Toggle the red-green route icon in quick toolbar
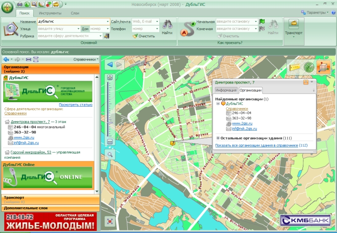This screenshot has width=337, height=233. tap(48, 4)
